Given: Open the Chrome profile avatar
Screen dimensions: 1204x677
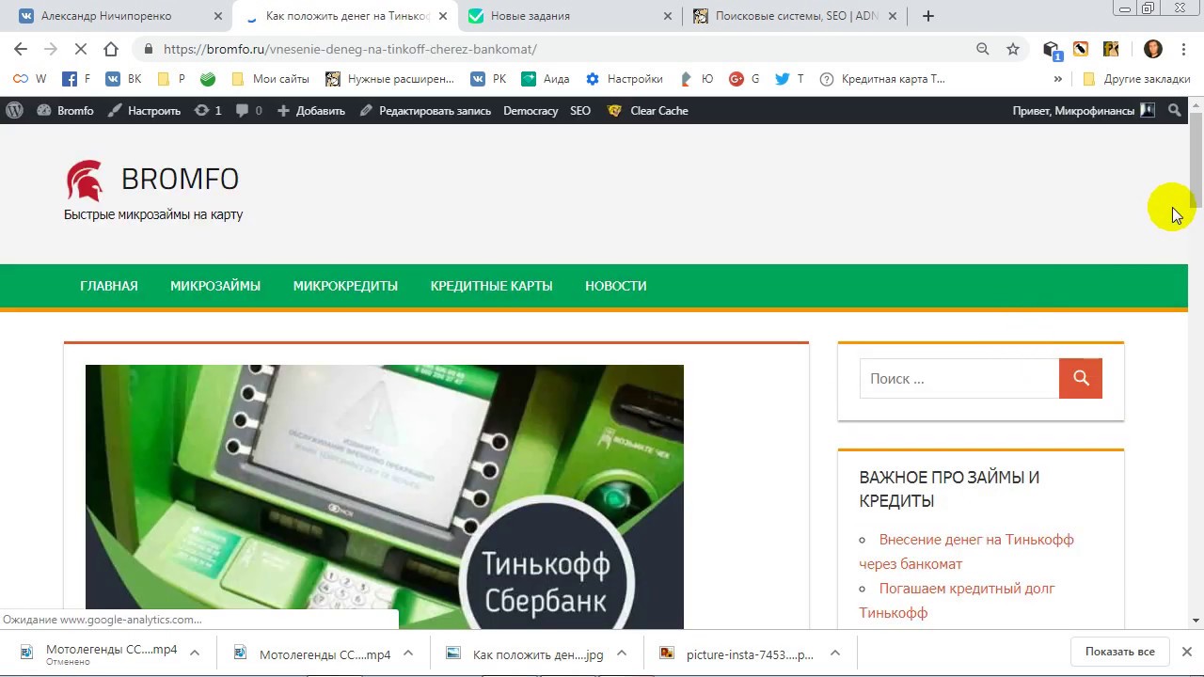Looking at the screenshot, I should pos(1153,49).
